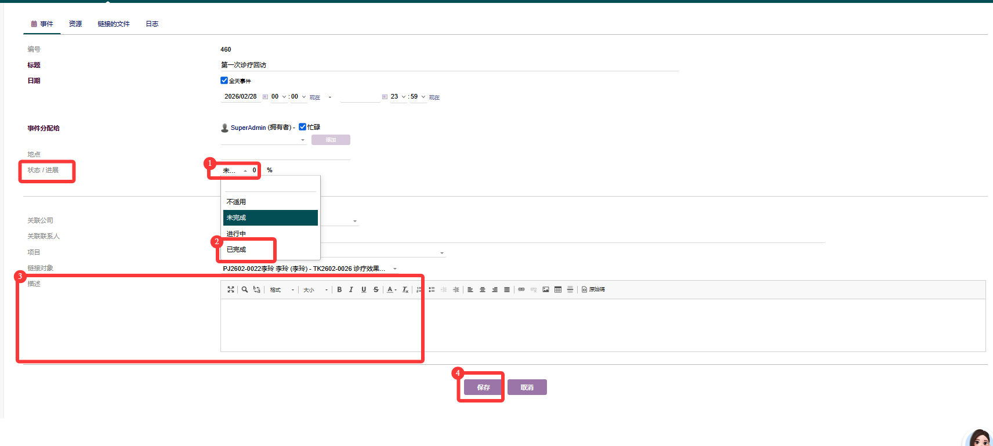Open the end hour 23 dropdown
This screenshot has width=993, height=446.
[398, 97]
